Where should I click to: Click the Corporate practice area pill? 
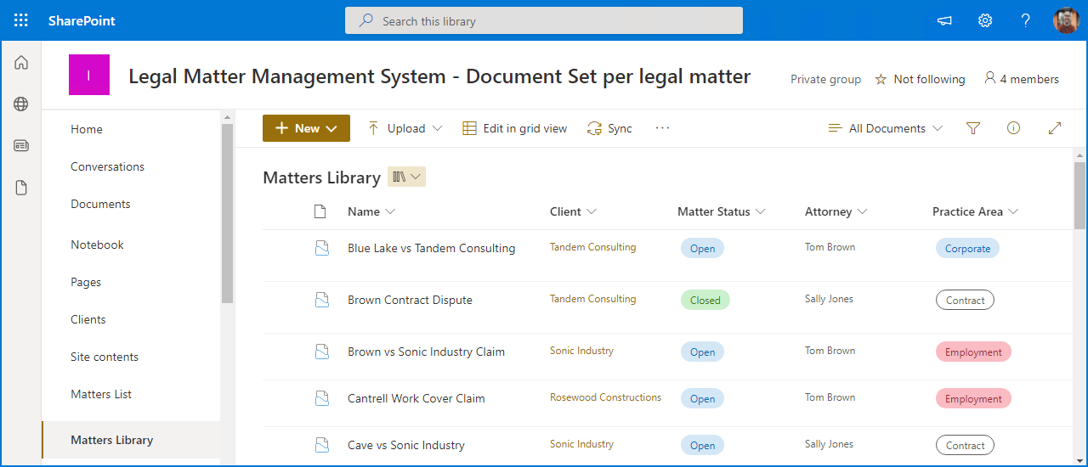pyautogui.click(x=967, y=248)
